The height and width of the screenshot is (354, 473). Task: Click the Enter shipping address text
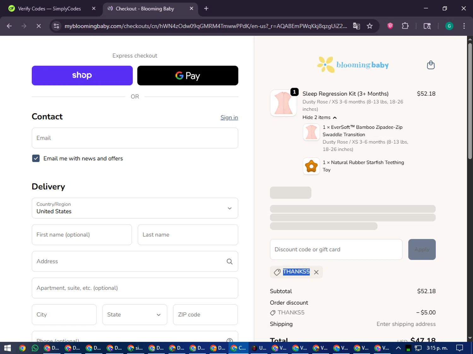pyautogui.click(x=406, y=324)
